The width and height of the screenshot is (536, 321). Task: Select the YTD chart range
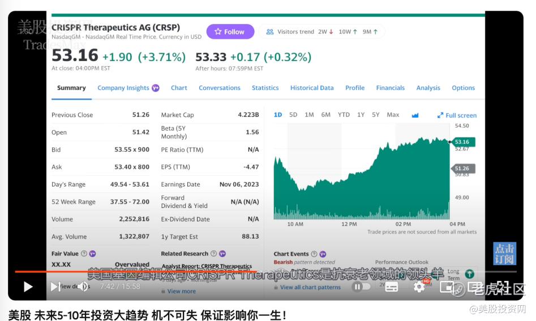click(x=344, y=115)
